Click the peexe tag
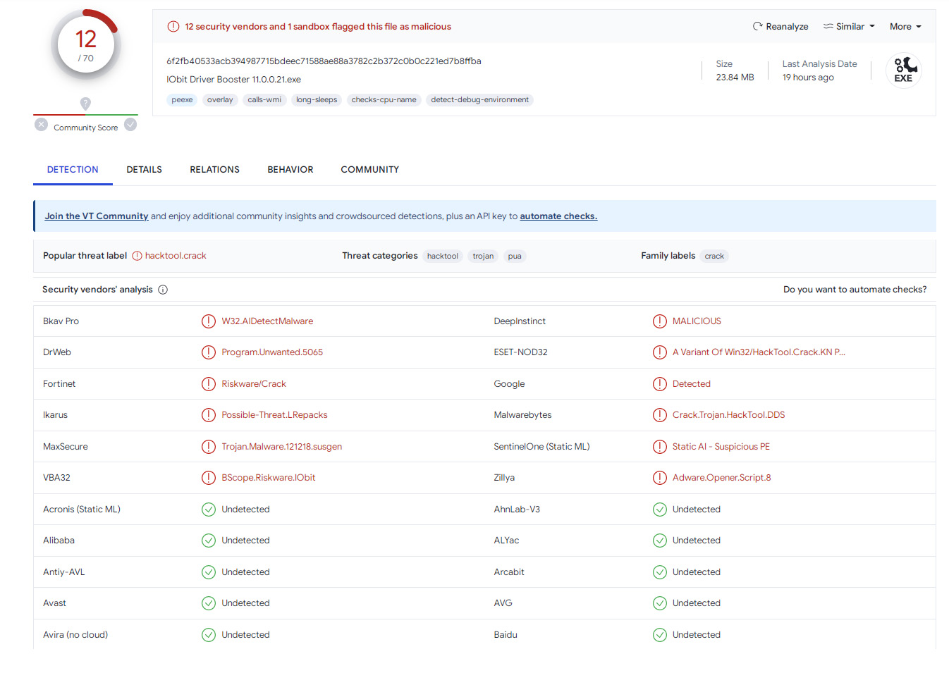949x685 pixels. 182,100
